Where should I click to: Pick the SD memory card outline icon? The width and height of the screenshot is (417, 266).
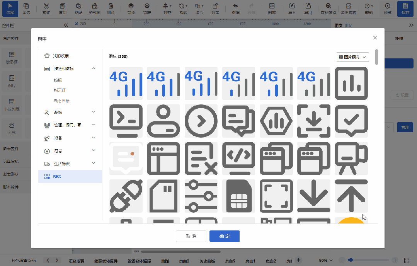(163, 196)
